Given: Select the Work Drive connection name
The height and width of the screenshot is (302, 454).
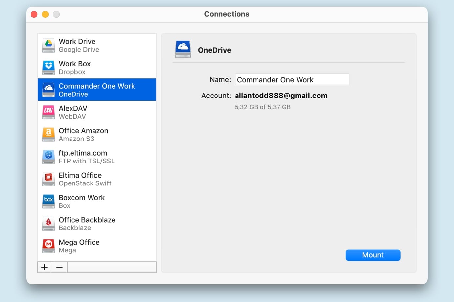Looking at the screenshot, I should [x=77, y=41].
